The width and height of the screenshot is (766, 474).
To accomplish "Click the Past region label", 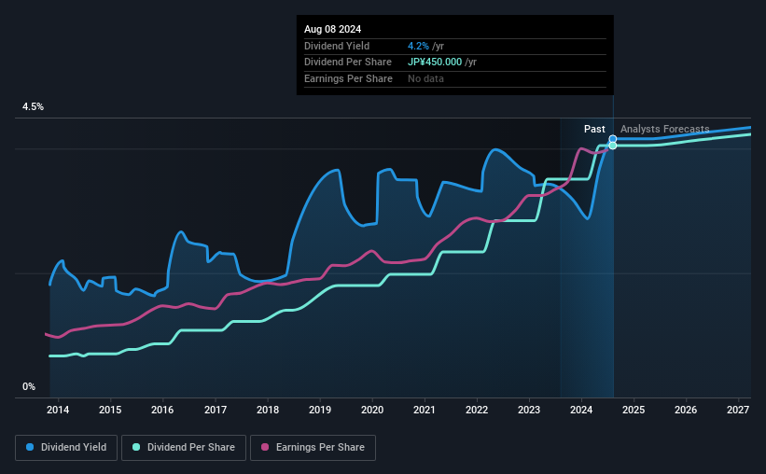I will (x=594, y=129).
